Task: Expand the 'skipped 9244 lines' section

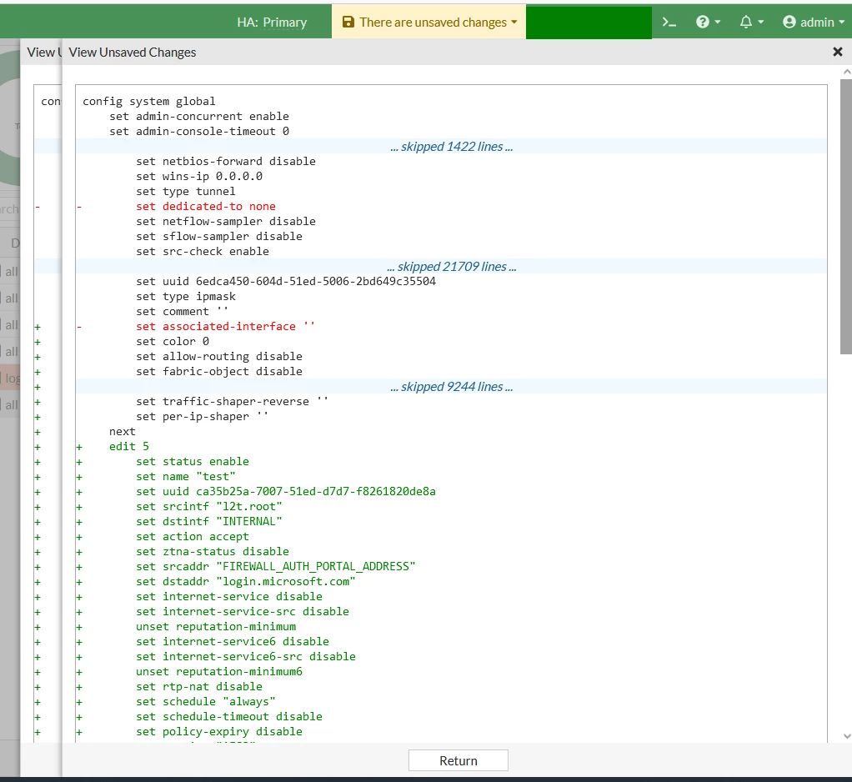Action: [451, 386]
